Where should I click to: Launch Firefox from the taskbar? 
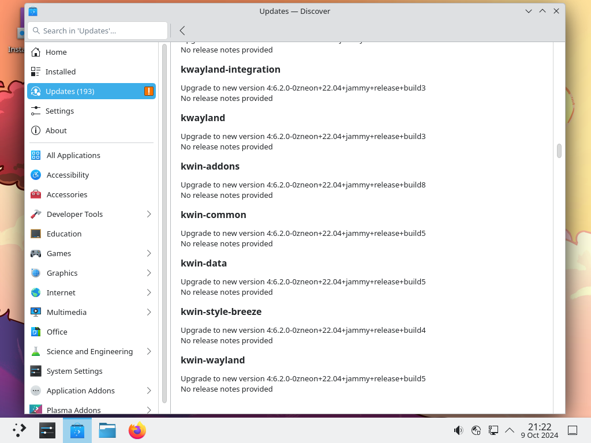click(x=137, y=430)
